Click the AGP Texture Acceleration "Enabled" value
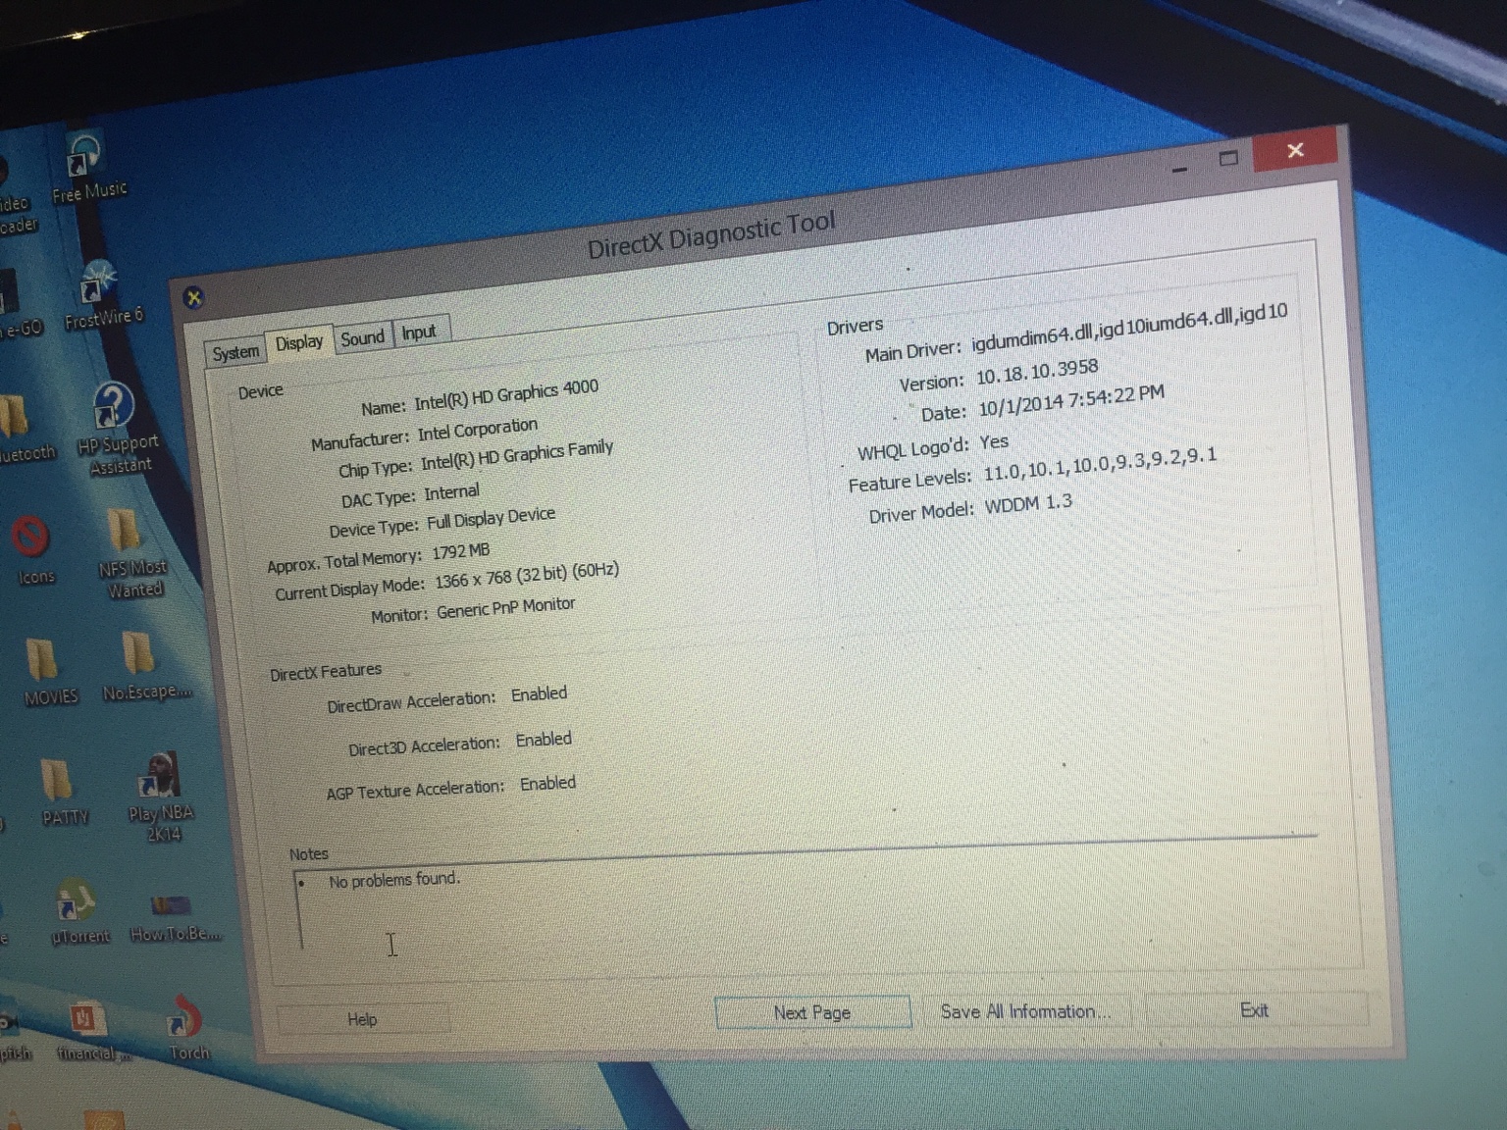Viewport: 1507px width, 1130px height. pyautogui.click(x=547, y=784)
